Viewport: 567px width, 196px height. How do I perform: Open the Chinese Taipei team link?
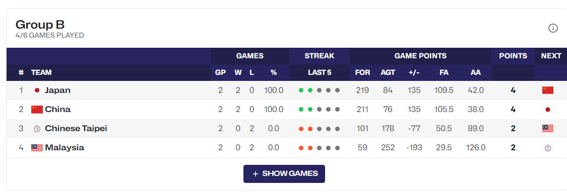tap(76, 128)
